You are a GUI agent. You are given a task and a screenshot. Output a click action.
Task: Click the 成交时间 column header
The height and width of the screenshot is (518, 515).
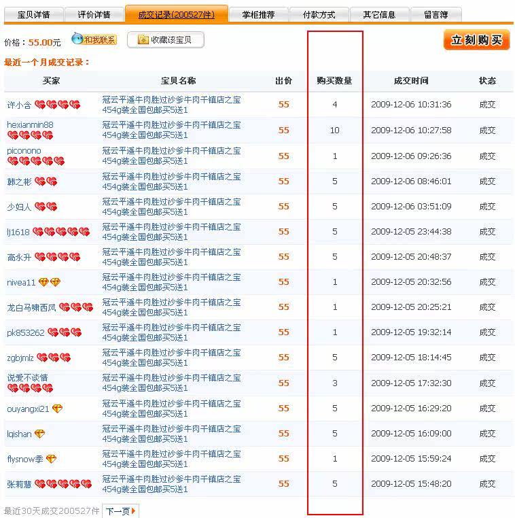coord(411,81)
